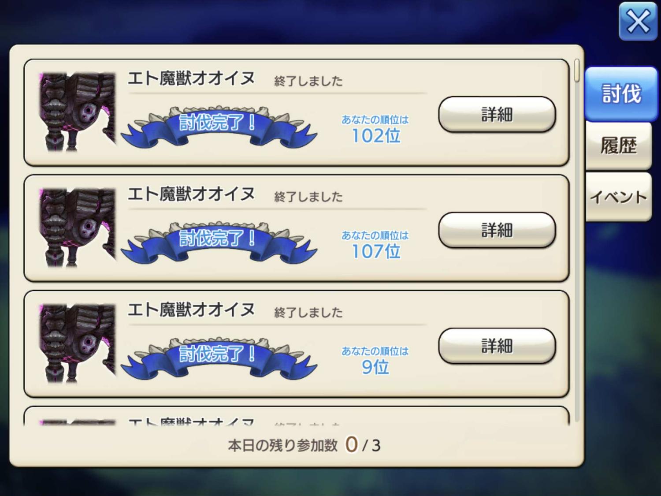This screenshot has height=496, width=661.
Task: Open 詳細 for the 9位 entry
Action: tap(497, 346)
